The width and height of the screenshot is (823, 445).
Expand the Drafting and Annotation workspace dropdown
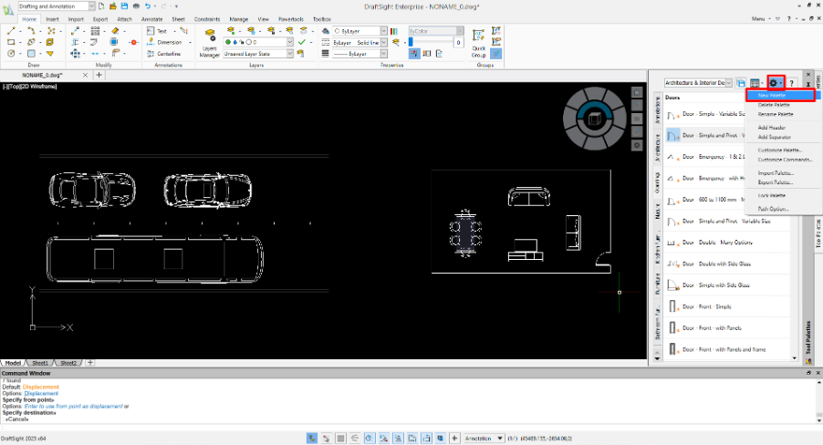point(92,6)
